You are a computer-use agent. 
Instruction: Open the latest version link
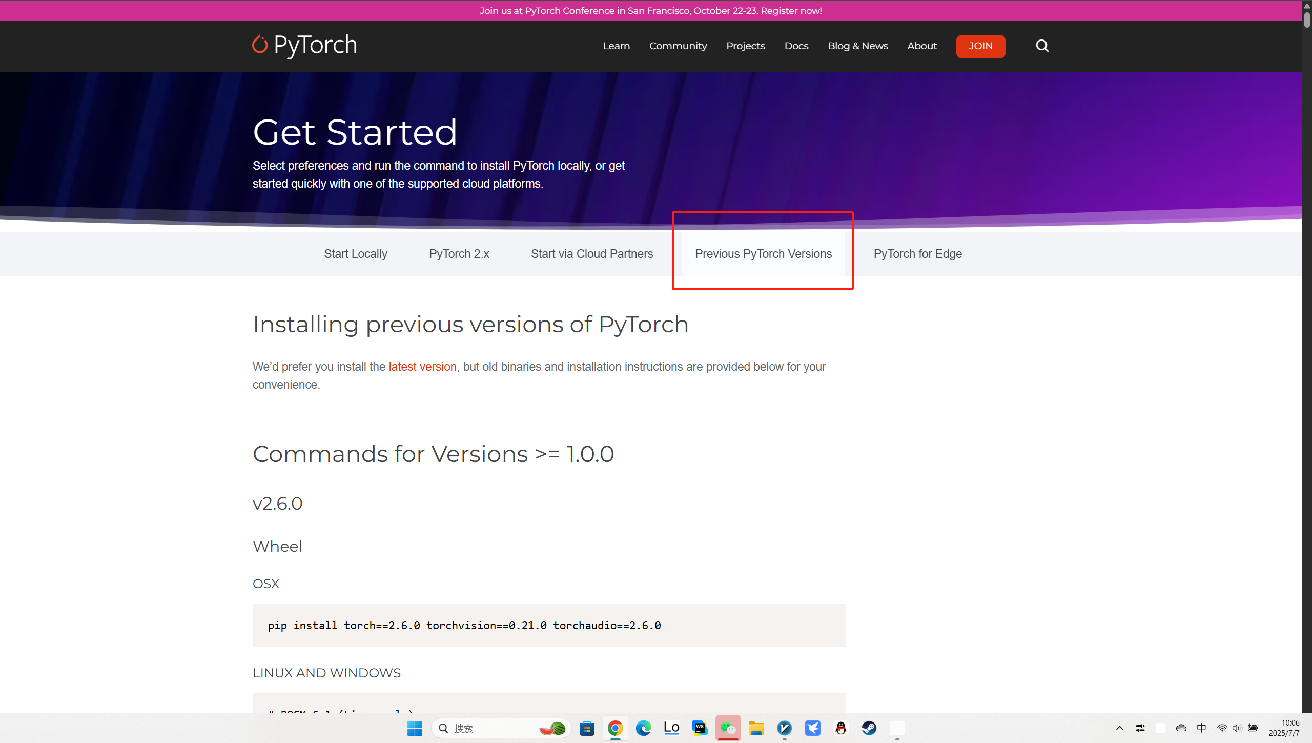(422, 366)
